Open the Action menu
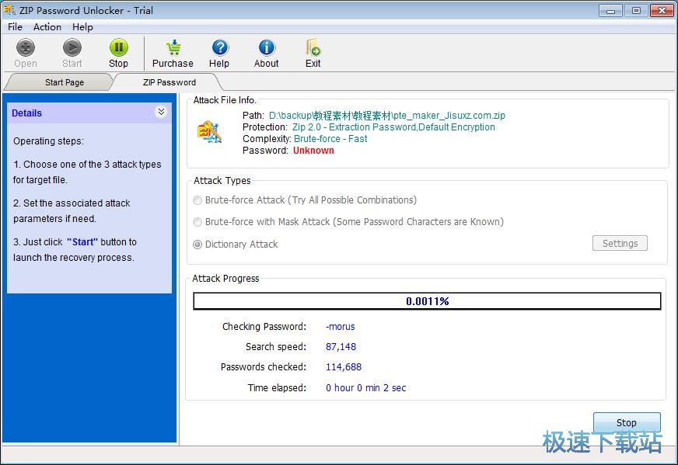The image size is (678, 465). pyautogui.click(x=47, y=26)
